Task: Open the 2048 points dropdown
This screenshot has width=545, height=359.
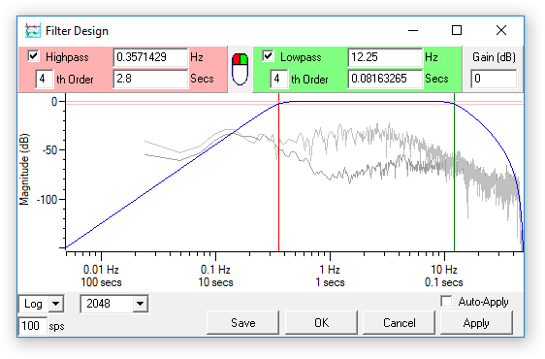Action: tap(114, 304)
